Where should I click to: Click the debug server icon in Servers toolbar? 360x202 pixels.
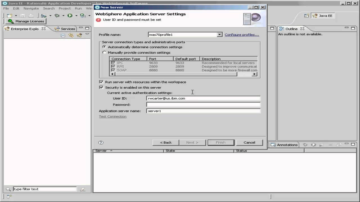tap(305, 145)
